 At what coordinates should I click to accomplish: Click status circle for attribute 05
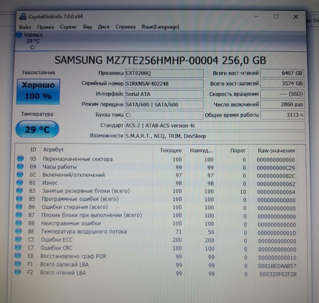[20, 158]
